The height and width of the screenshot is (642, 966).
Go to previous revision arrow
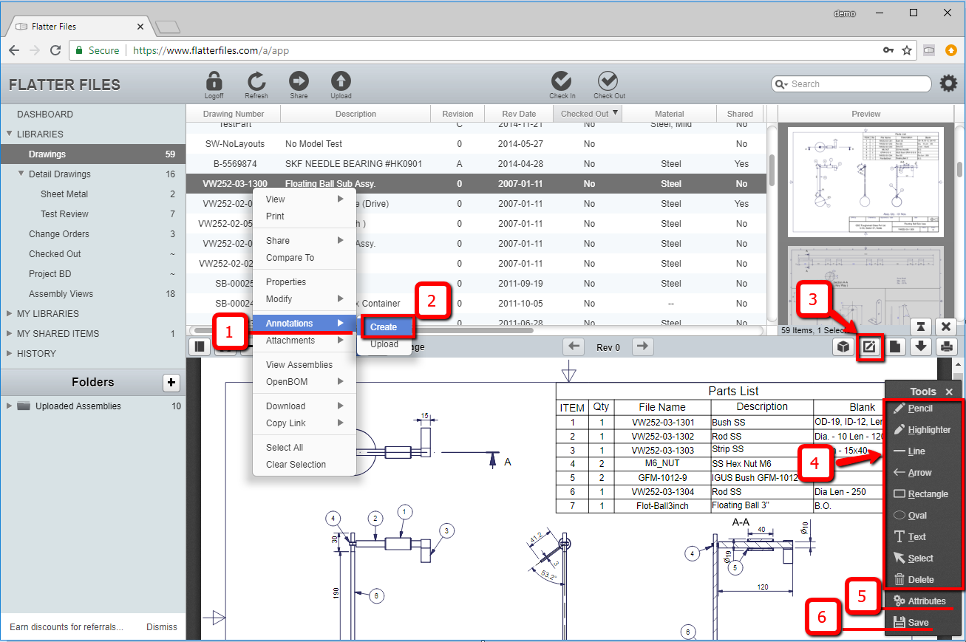pos(574,346)
